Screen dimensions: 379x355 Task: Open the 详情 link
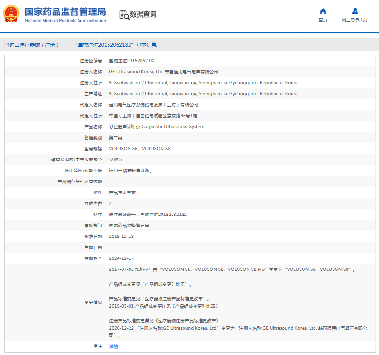tap(113, 346)
